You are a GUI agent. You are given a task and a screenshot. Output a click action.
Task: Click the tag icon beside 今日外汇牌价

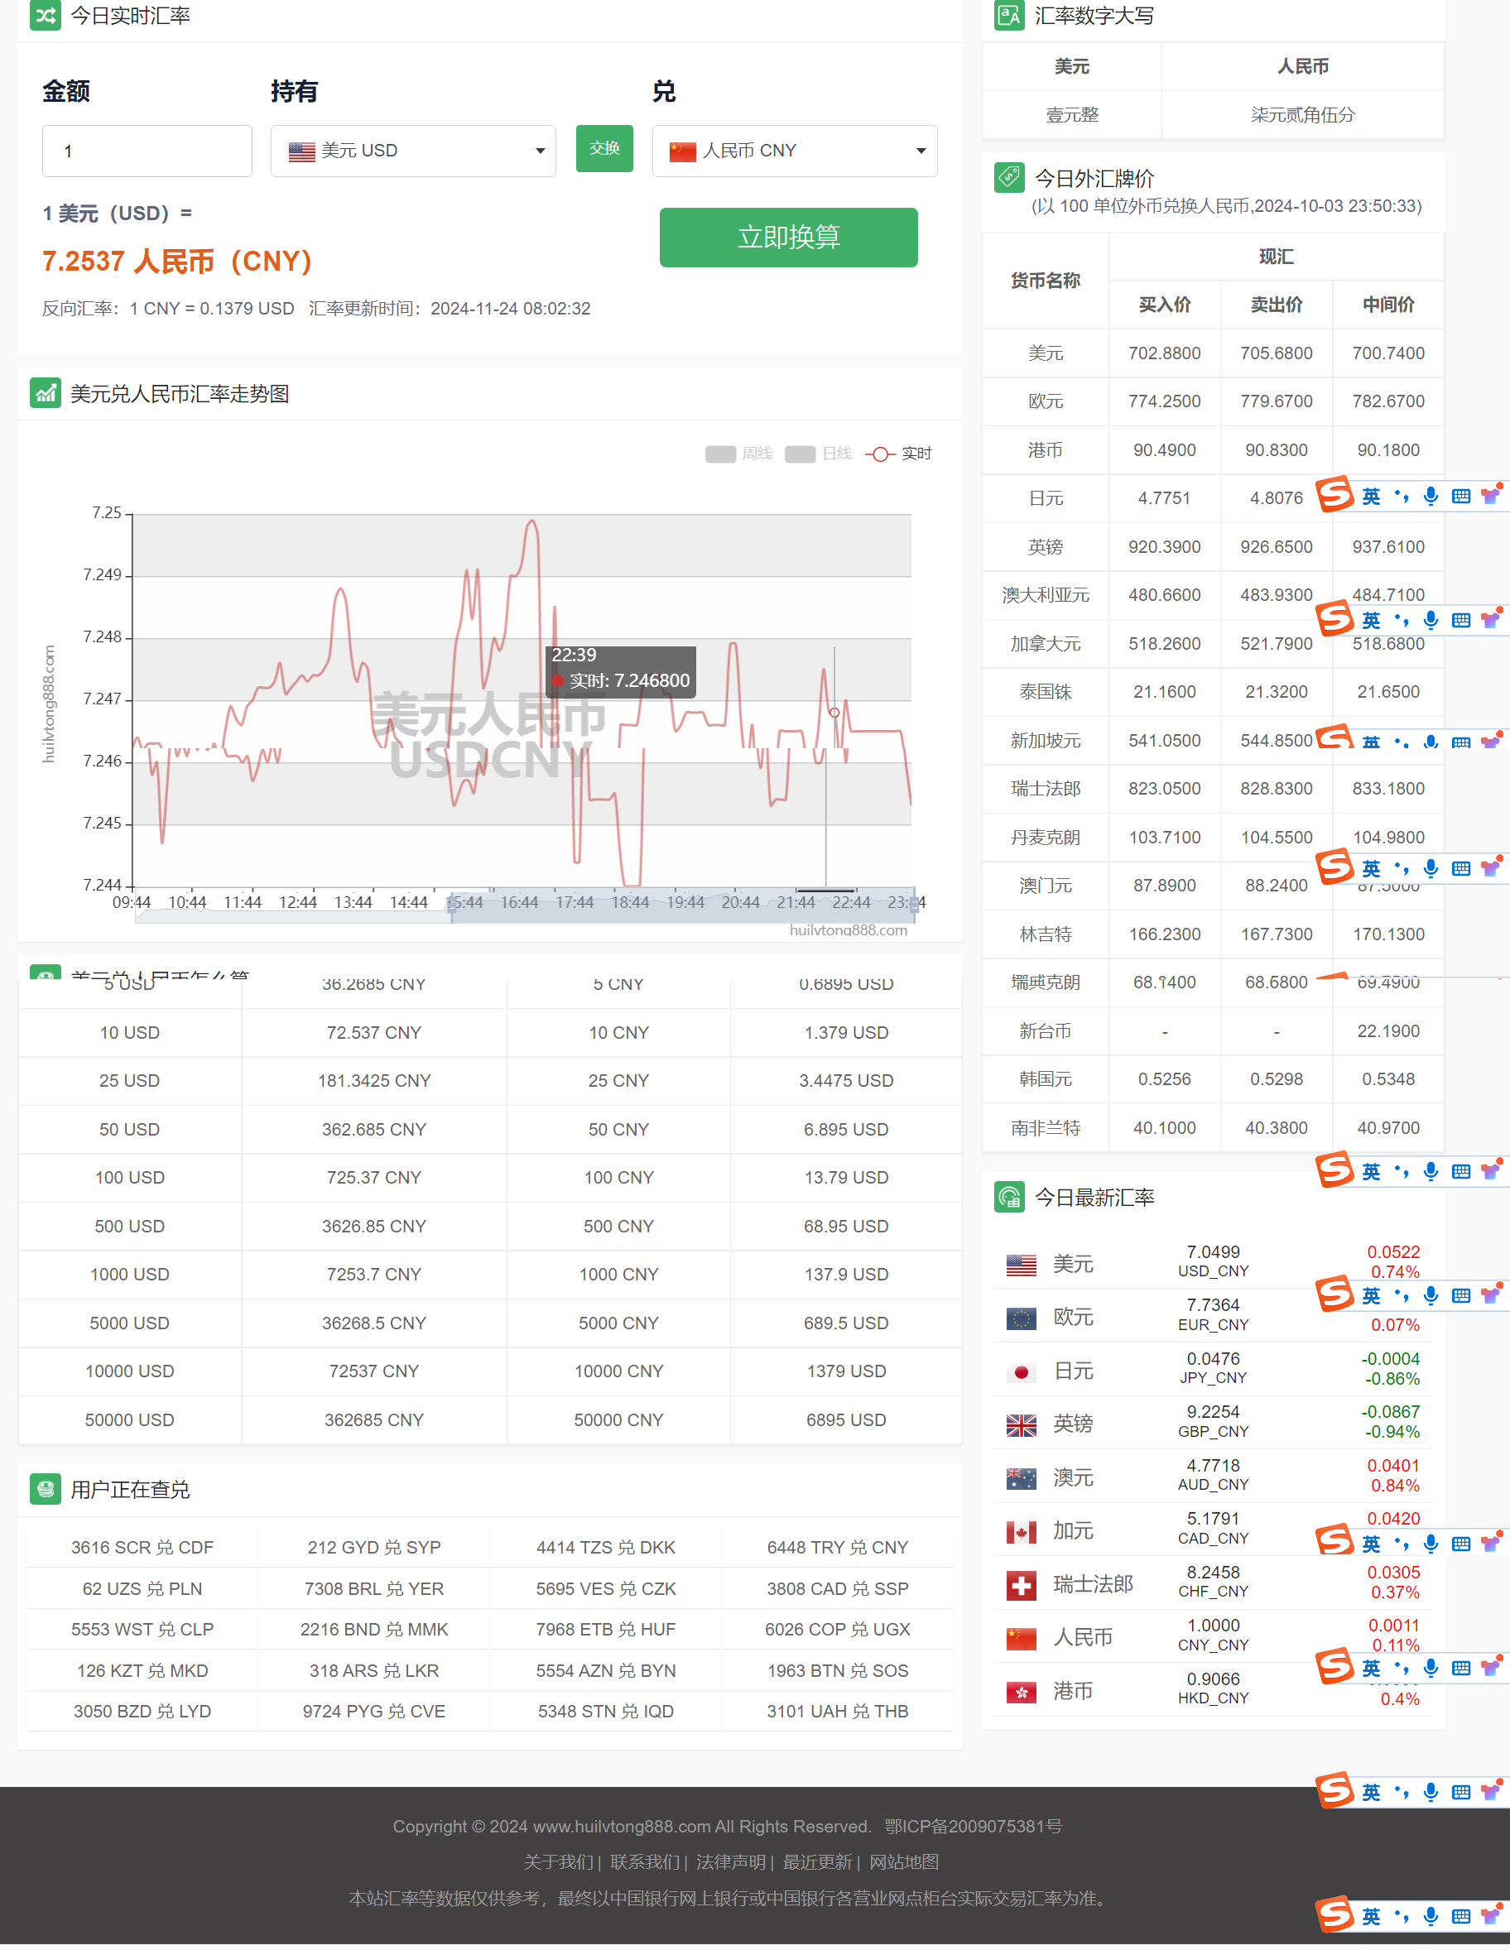pos(1009,178)
